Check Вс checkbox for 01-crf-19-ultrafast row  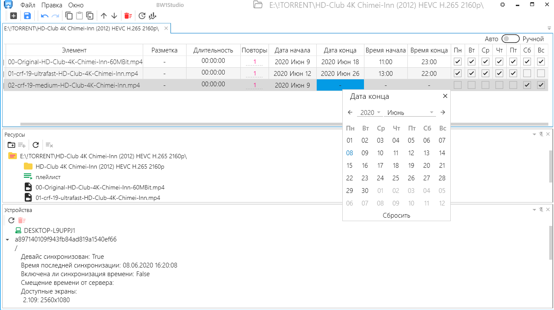click(x=541, y=73)
